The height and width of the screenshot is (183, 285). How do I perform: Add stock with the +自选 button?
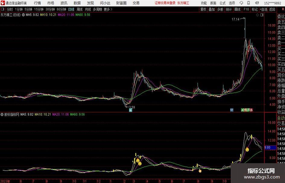[263, 9]
